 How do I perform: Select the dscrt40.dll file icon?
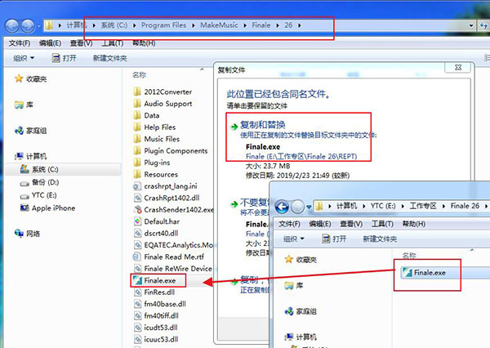click(x=137, y=234)
